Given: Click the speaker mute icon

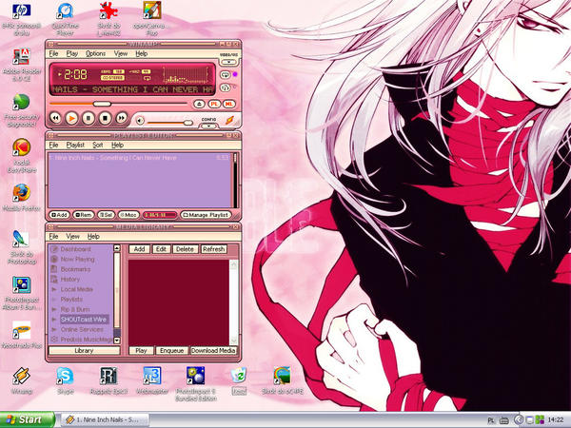Looking at the screenshot, I should coord(141,121).
